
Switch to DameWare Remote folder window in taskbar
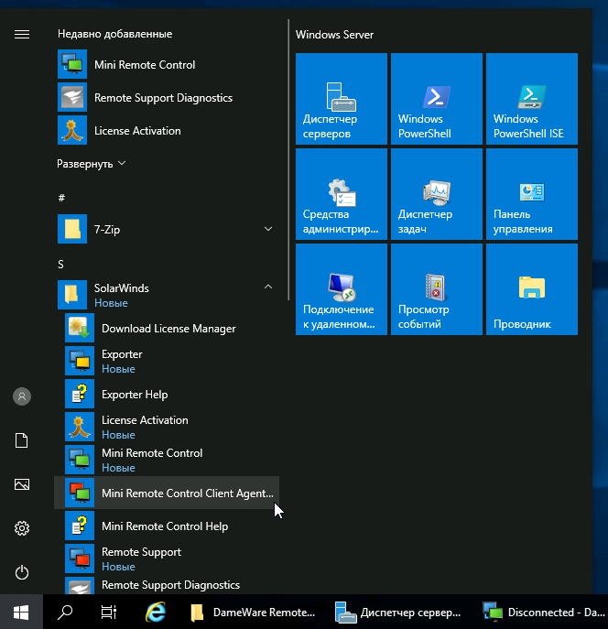tap(253, 612)
